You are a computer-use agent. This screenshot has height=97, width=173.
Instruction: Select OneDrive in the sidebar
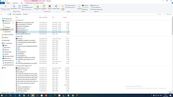pos(6,37)
